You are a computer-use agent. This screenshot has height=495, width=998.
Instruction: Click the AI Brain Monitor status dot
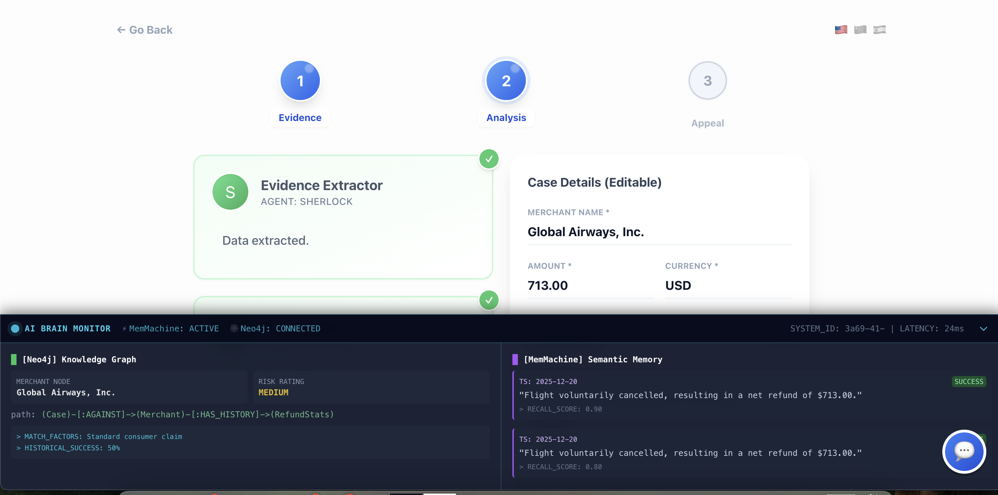[x=15, y=328]
